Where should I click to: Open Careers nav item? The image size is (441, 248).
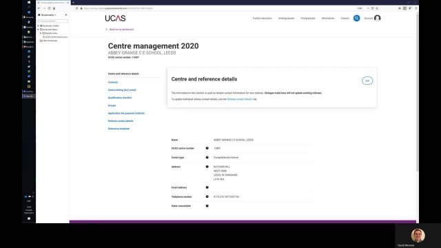pos(345,19)
